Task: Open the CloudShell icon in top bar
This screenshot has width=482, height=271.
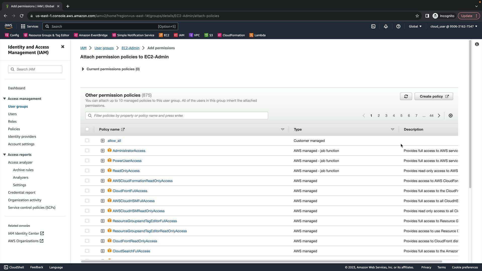Action: point(373,26)
